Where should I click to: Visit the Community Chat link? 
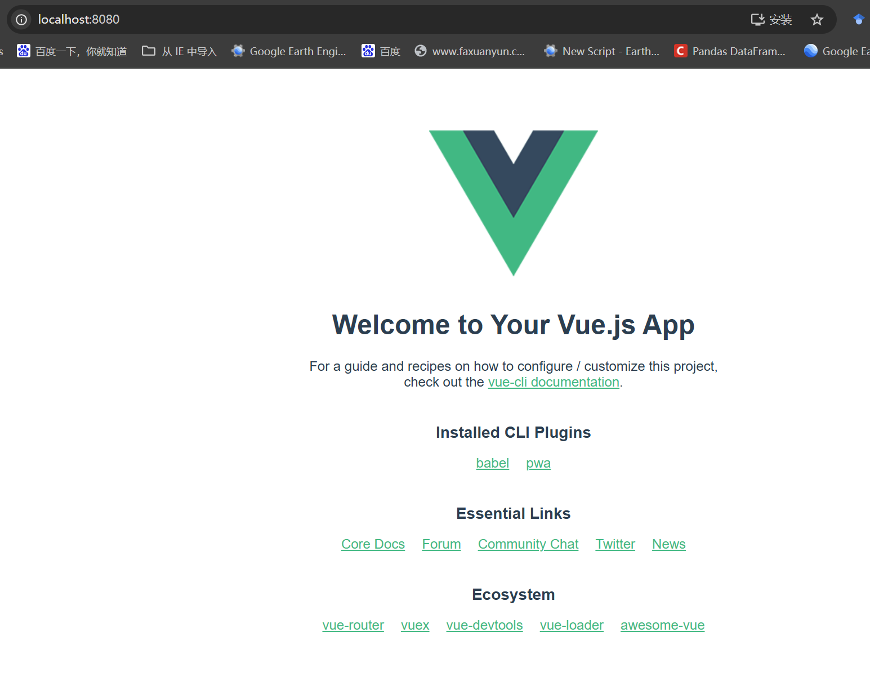point(528,544)
